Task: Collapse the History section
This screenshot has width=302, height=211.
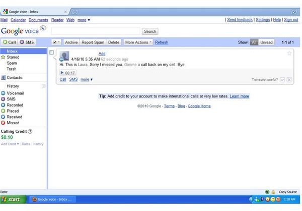Action: pos(44,86)
